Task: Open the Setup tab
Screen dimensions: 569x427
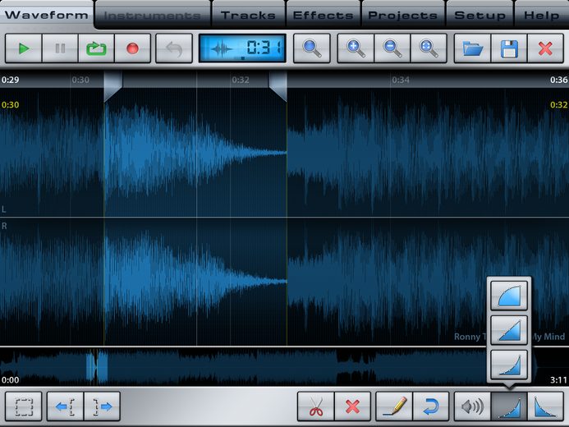Action: pyautogui.click(x=480, y=16)
